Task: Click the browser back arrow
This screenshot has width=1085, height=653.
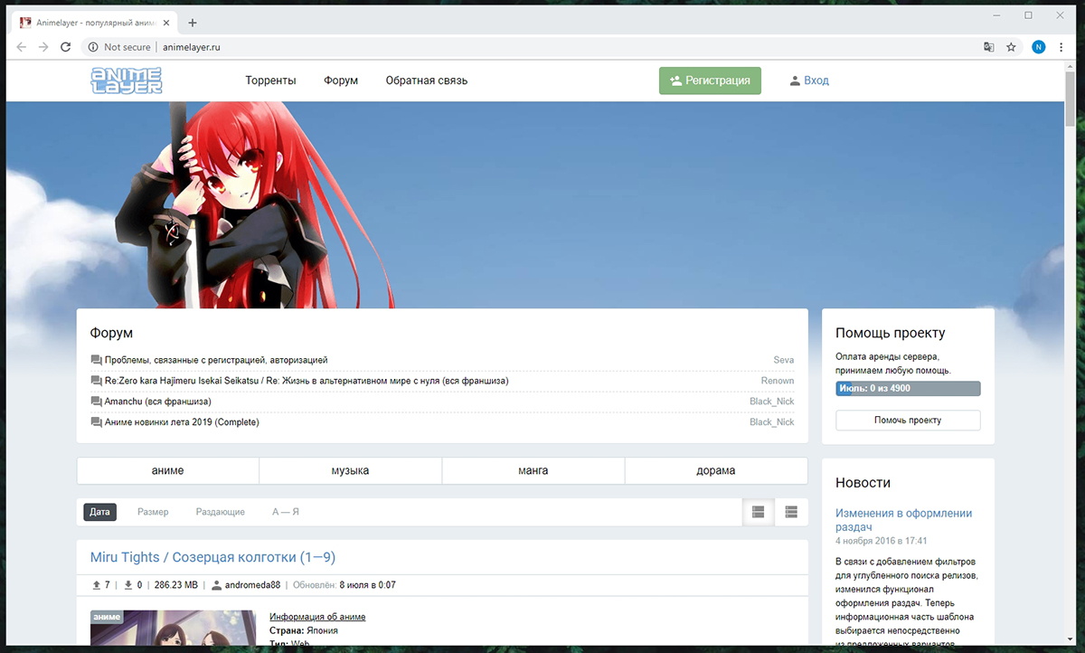Action: coord(22,47)
